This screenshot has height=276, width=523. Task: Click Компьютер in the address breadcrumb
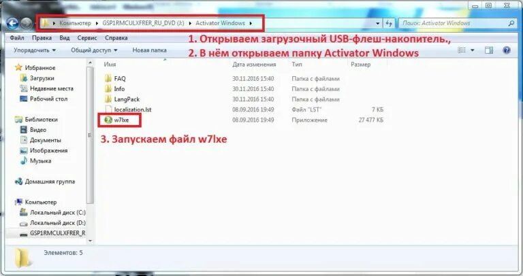tap(75, 23)
